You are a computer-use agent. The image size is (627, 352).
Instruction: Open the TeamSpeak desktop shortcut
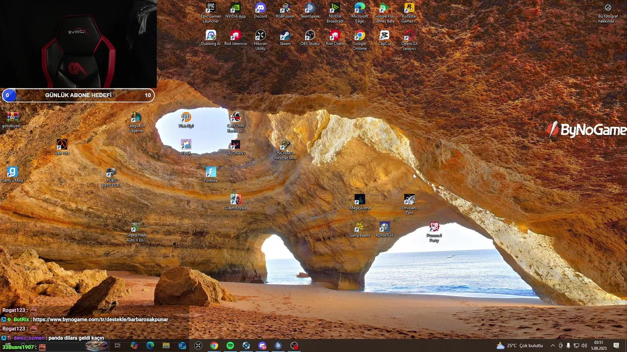[310, 11]
